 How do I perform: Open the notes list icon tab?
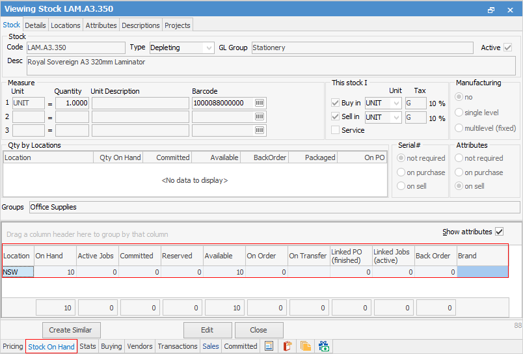pos(269,346)
